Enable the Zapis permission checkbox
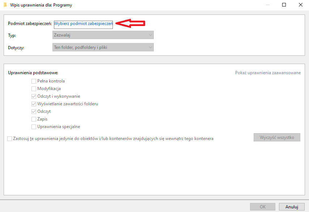The image size is (309, 212). (34, 119)
